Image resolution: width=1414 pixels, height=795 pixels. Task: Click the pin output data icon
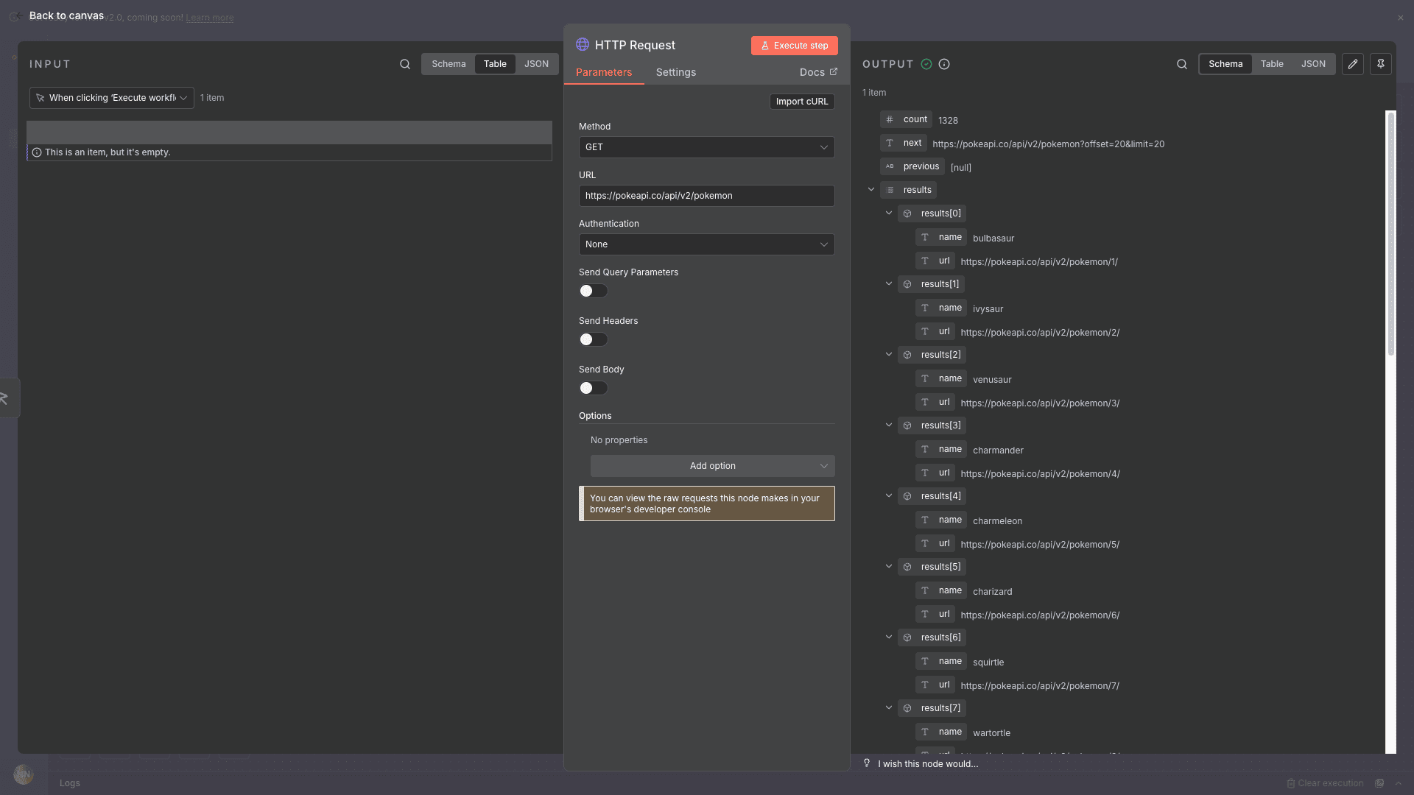(x=1381, y=64)
